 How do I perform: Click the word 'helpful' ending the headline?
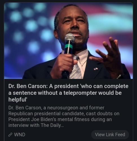18,99
